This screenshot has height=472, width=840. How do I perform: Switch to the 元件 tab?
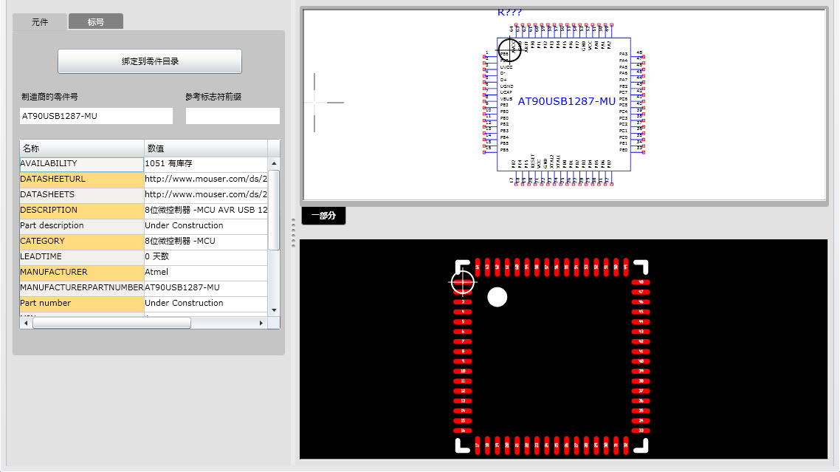click(x=40, y=22)
